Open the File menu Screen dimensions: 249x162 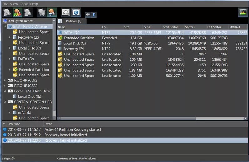(x=5, y=4)
